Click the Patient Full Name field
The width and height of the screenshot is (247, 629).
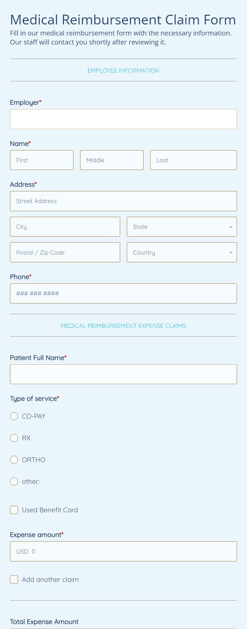click(x=123, y=374)
